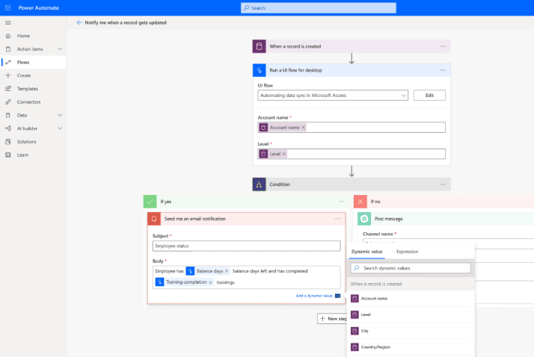Expand Action items chevron

click(60, 49)
